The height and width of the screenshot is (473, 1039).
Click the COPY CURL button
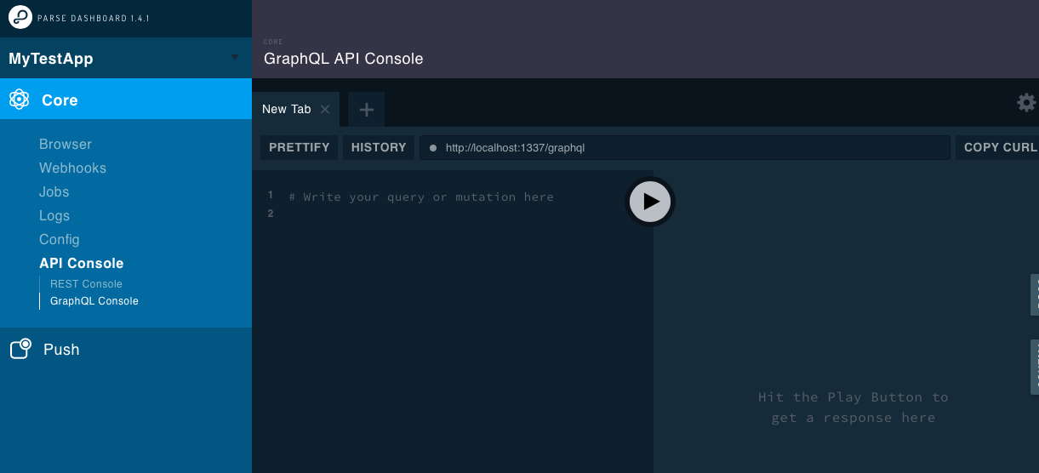coord(999,147)
